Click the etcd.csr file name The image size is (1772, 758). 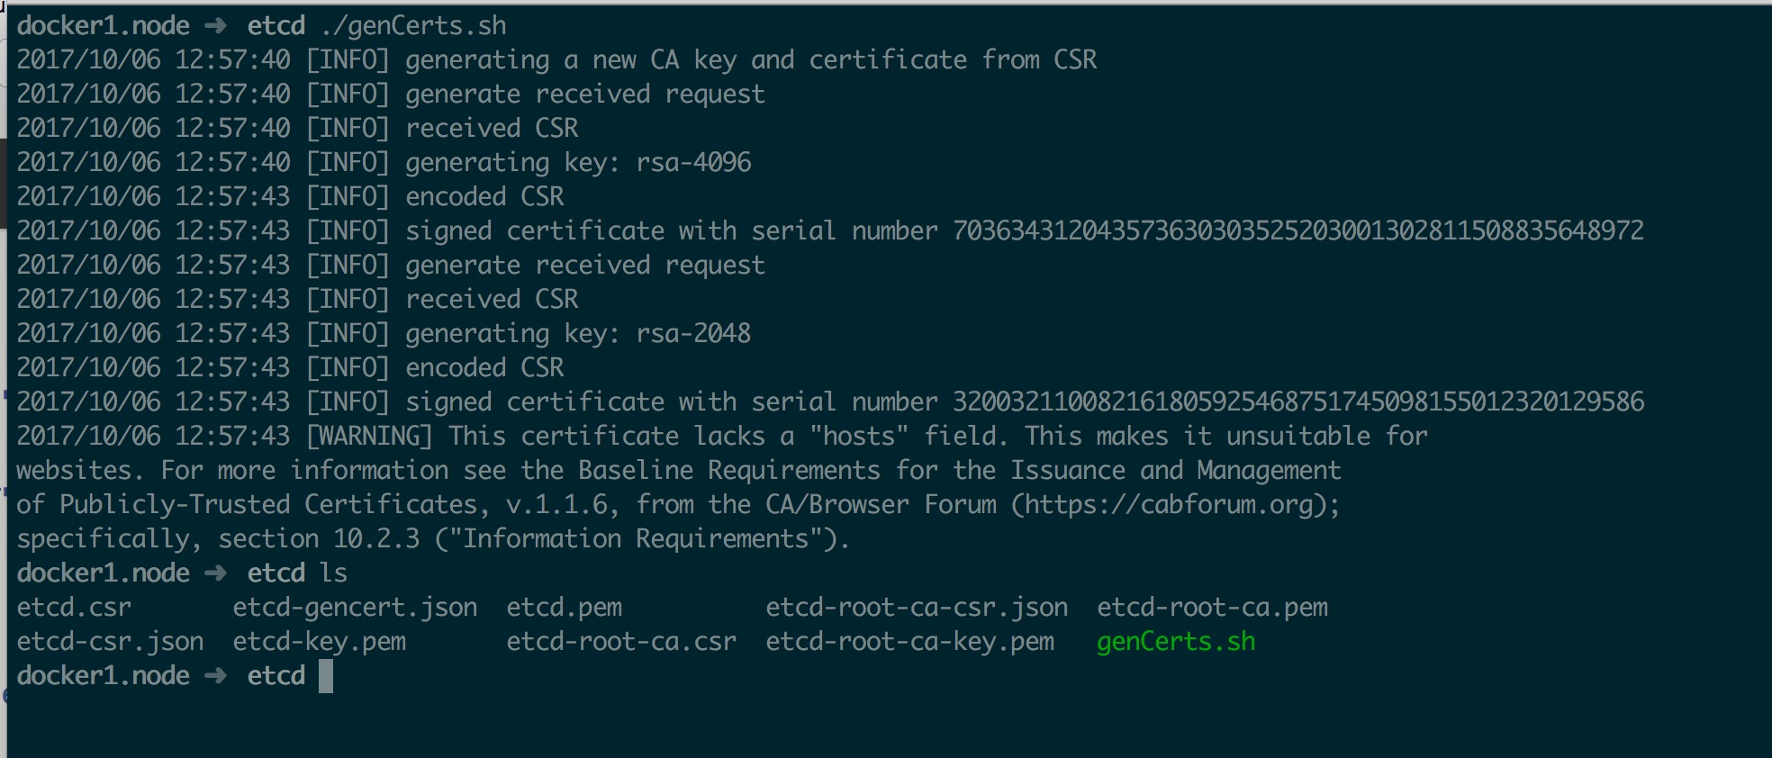click(74, 608)
